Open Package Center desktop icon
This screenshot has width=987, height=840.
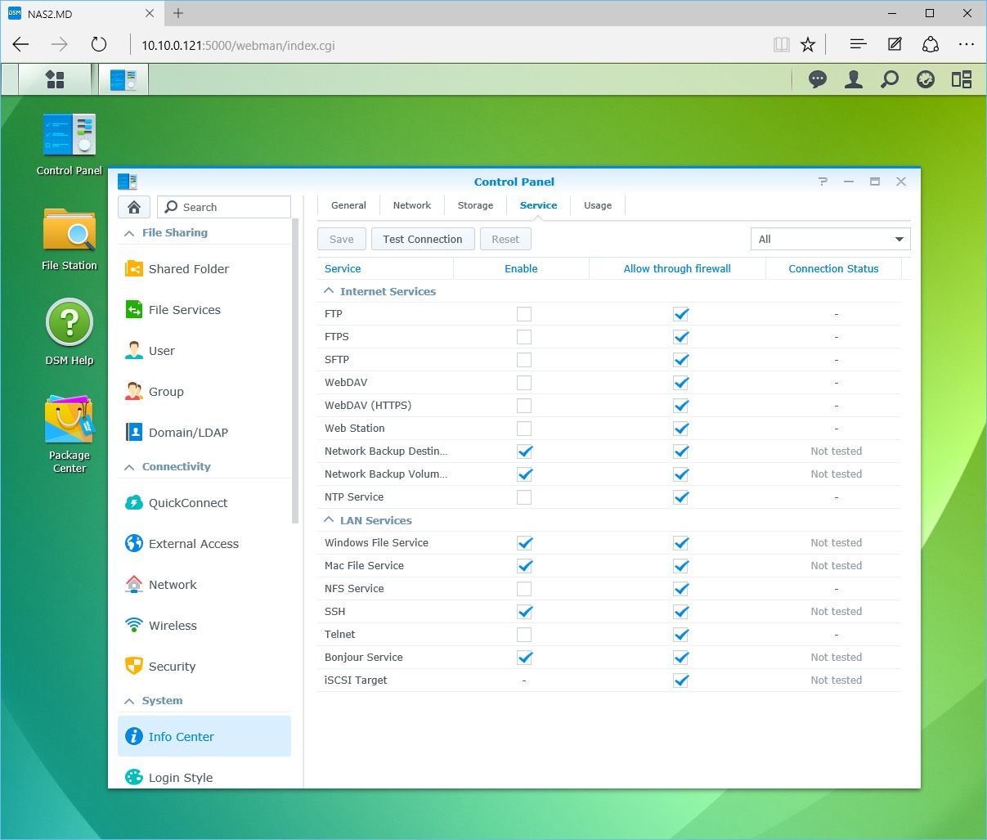point(70,433)
